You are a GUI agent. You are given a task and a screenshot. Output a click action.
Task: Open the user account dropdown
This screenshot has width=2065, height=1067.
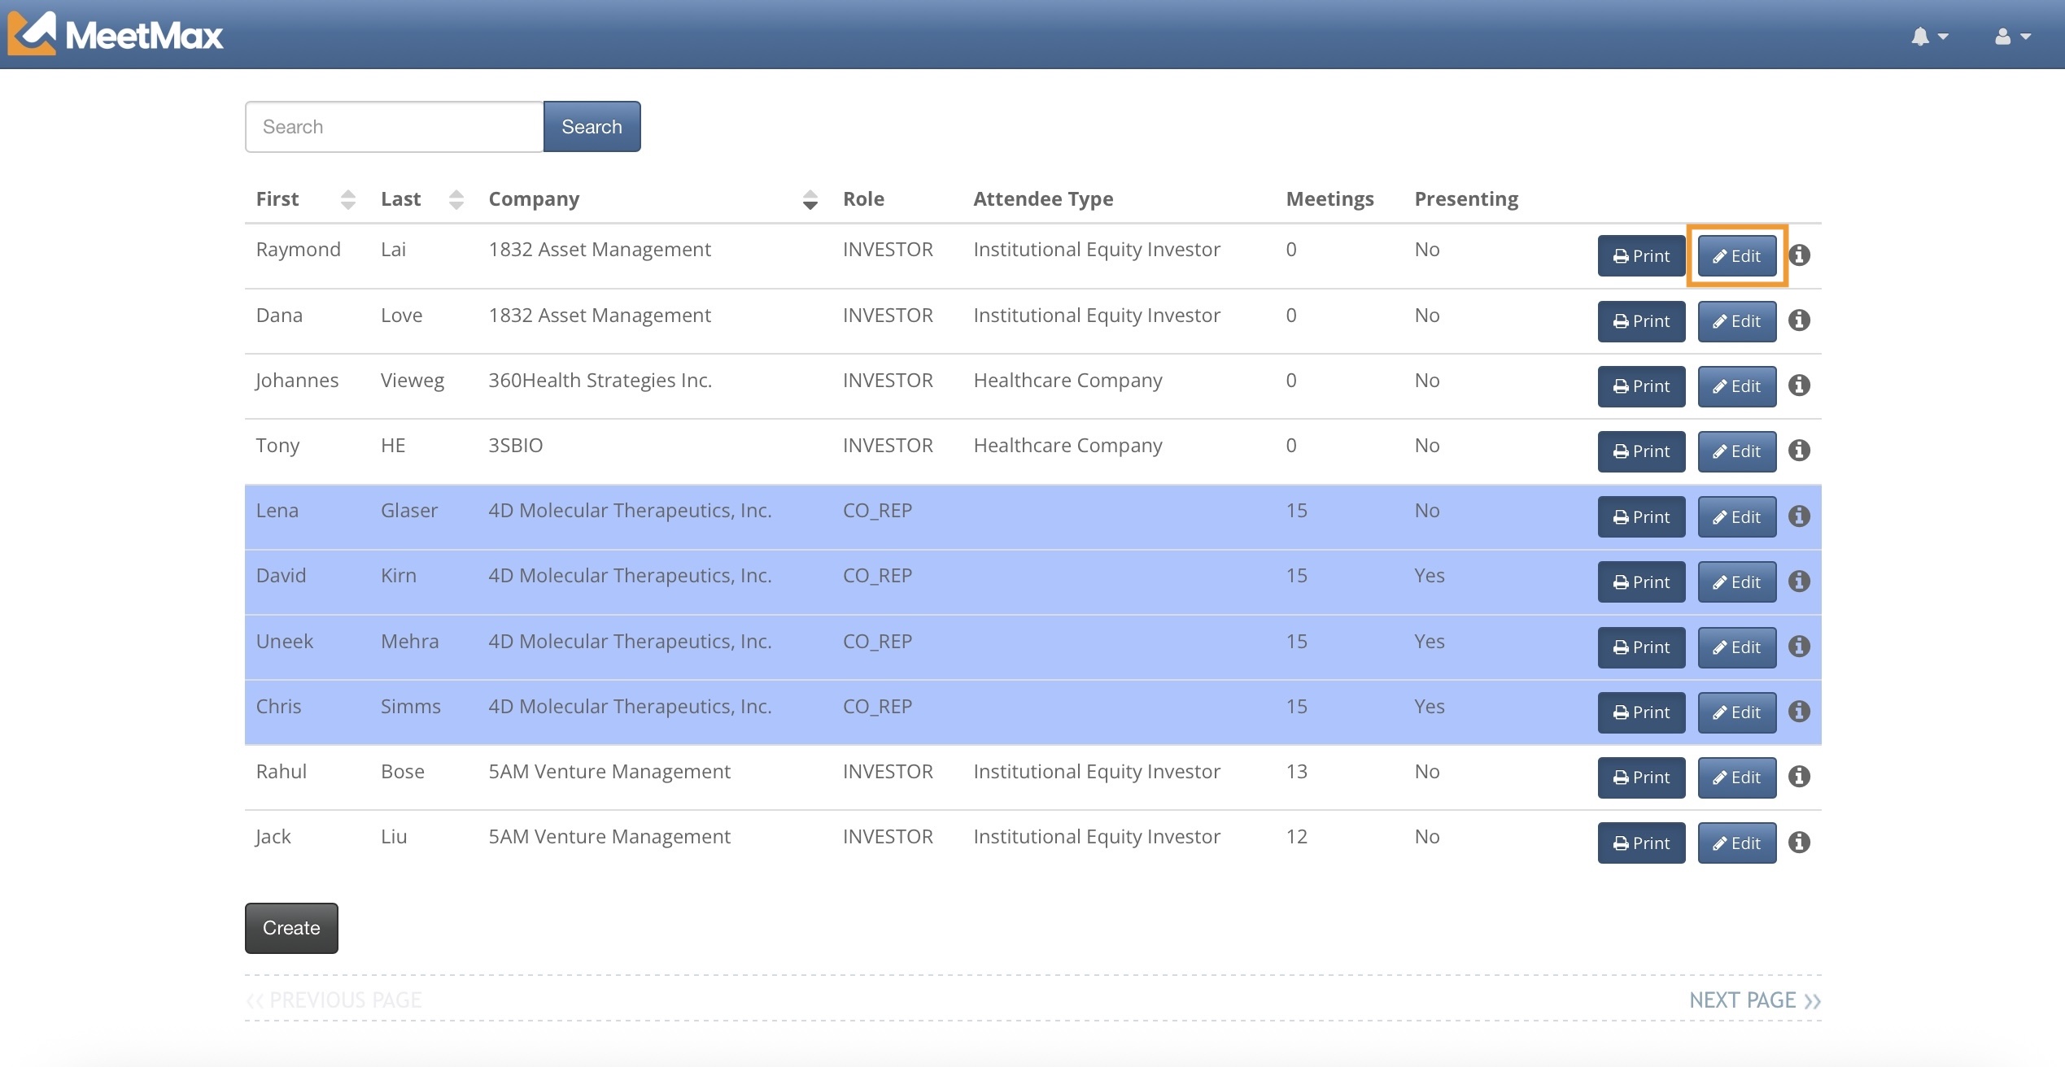(x=2012, y=37)
